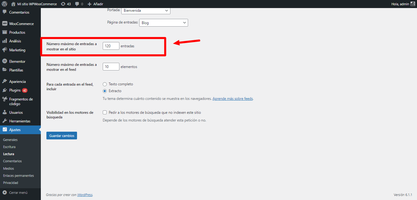The image size is (417, 200).
Task: Open the Elementor menu label
Action: coord(17,62)
